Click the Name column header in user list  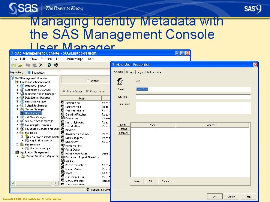[x=81, y=98]
